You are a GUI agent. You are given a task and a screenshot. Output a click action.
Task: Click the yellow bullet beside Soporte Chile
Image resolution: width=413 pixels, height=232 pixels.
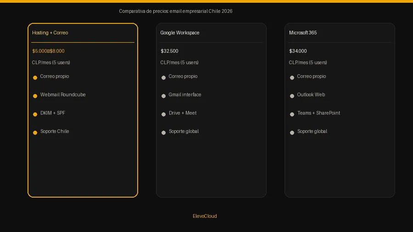tap(35, 133)
